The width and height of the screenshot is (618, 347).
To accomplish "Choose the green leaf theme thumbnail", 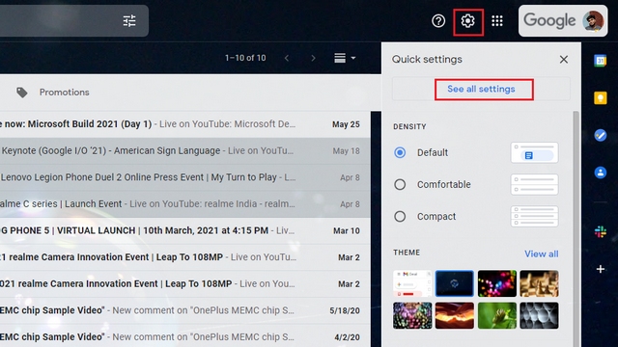I will [x=496, y=315].
